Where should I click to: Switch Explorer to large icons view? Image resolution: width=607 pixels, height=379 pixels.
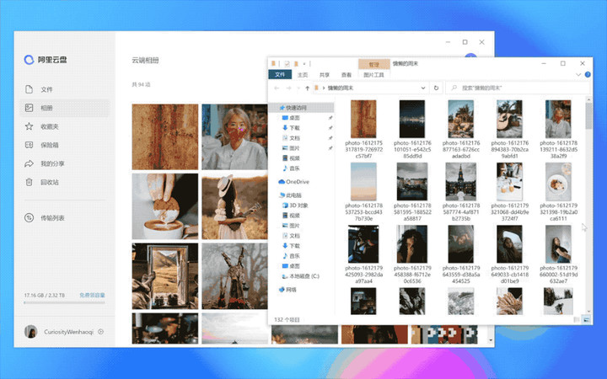587,320
